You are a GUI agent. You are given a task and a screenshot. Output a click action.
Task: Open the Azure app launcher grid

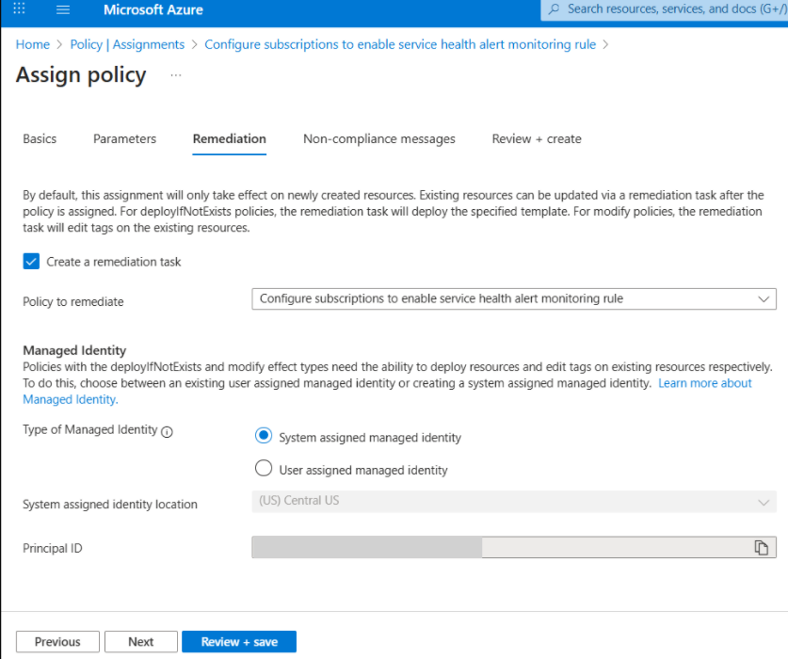pos(20,10)
